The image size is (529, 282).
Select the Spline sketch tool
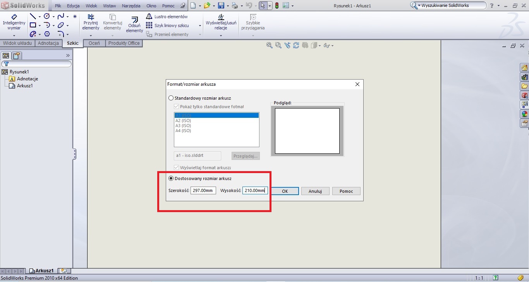[x=61, y=16]
